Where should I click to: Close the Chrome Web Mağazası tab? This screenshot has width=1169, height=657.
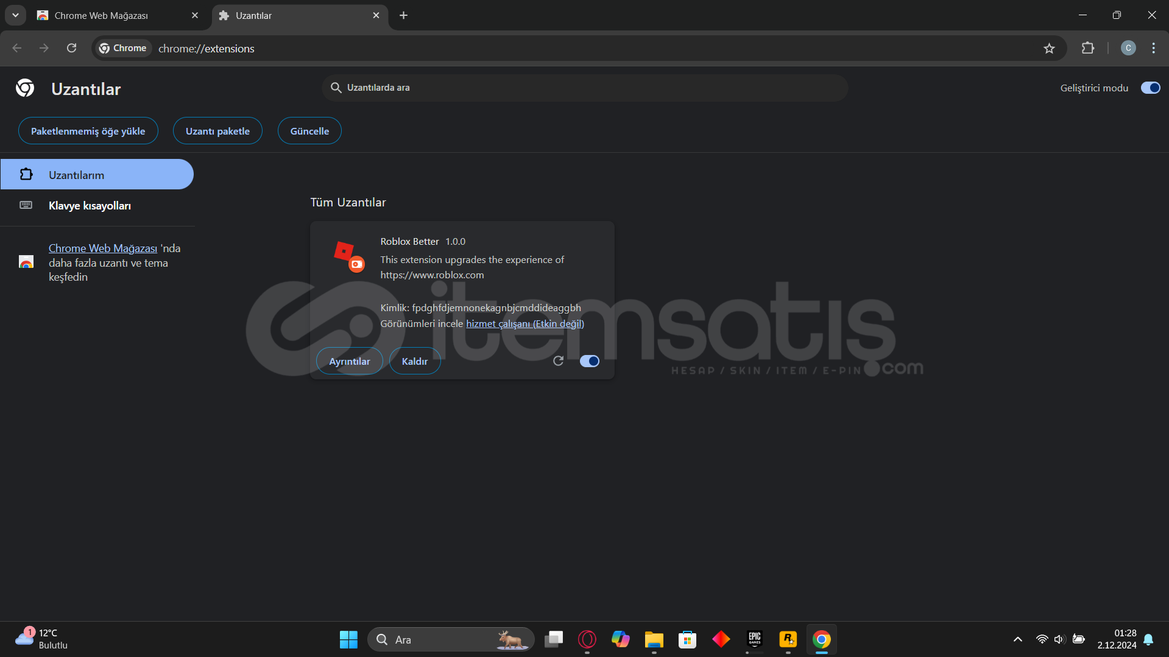pos(195,16)
